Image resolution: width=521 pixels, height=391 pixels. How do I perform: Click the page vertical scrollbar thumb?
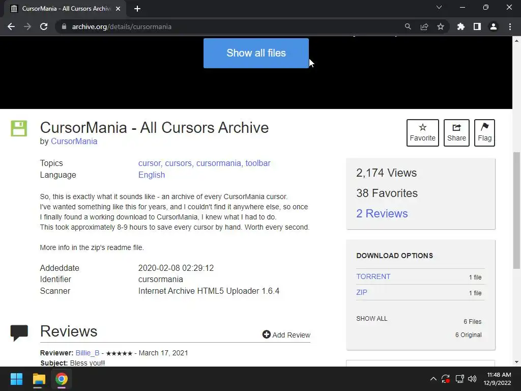(516, 210)
